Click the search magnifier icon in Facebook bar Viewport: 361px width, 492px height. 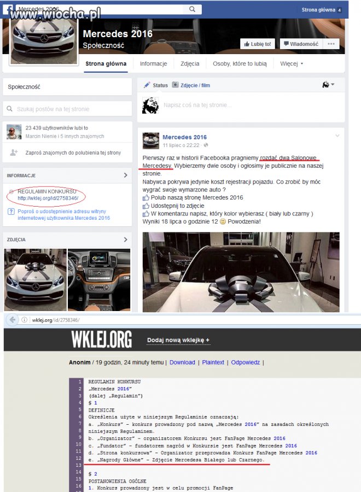click(192, 9)
